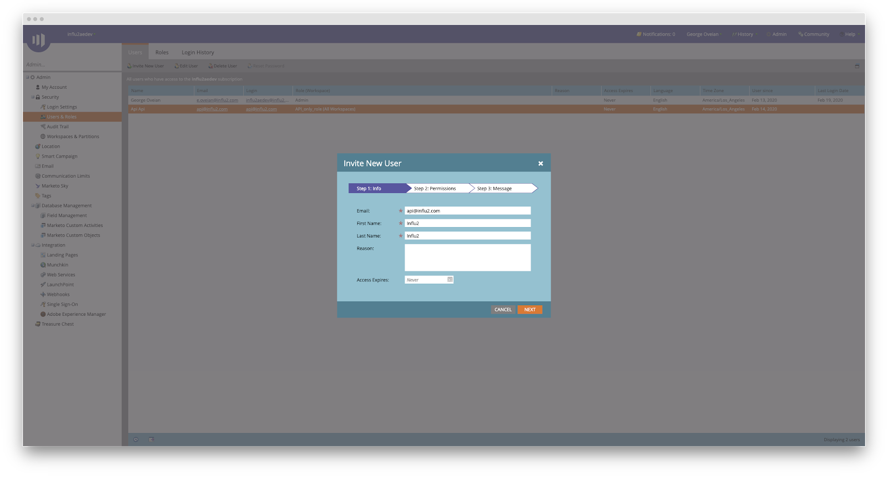Click the LaunchPoint rocket icon
This screenshot has width=888, height=479.
click(x=43, y=285)
